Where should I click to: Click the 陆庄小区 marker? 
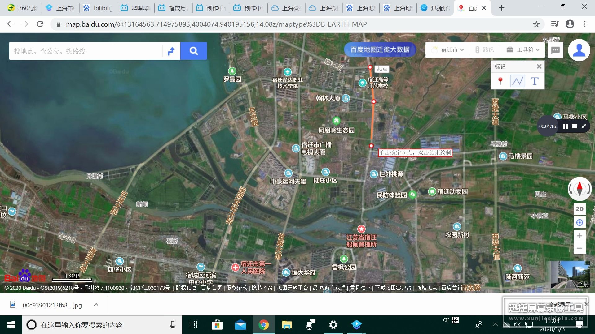tap(325, 172)
